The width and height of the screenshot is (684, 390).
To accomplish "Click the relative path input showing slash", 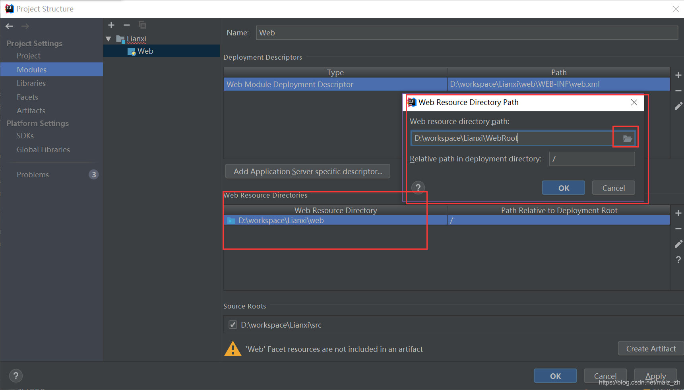I will (591, 159).
